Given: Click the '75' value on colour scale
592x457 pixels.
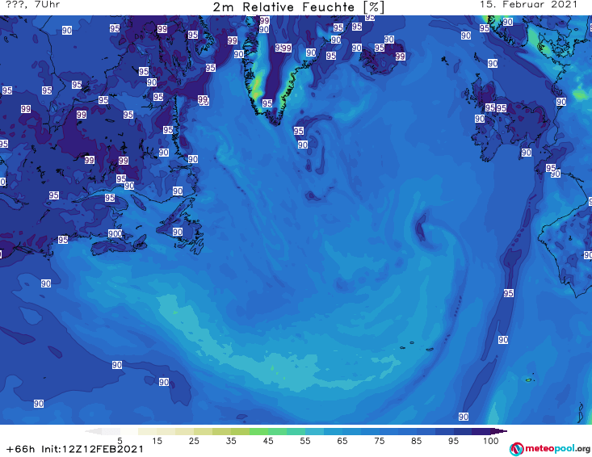Looking at the screenshot, I should pos(380,441).
